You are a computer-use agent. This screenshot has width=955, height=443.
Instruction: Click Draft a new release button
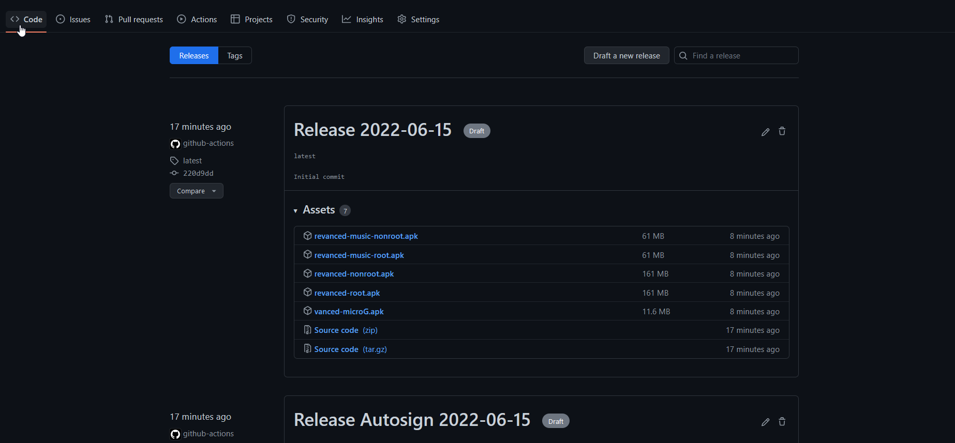click(x=626, y=55)
